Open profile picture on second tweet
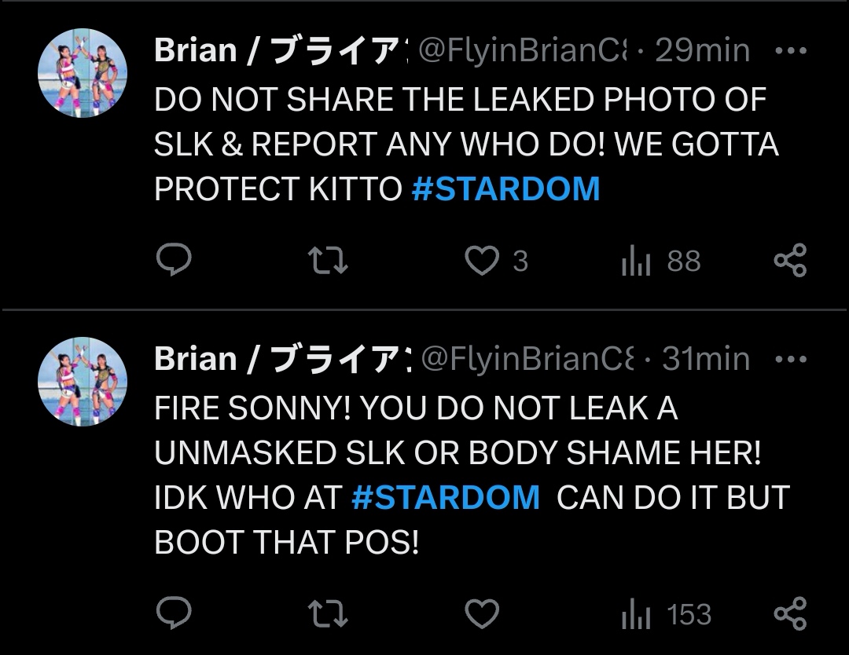This screenshot has width=849, height=655. [x=83, y=382]
